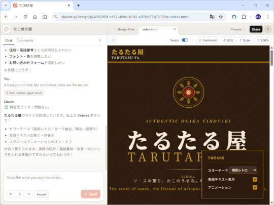Viewport: 274px width, 205px height.
Task: Click the Claude design logo icon
Action: (x=6, y=29)
